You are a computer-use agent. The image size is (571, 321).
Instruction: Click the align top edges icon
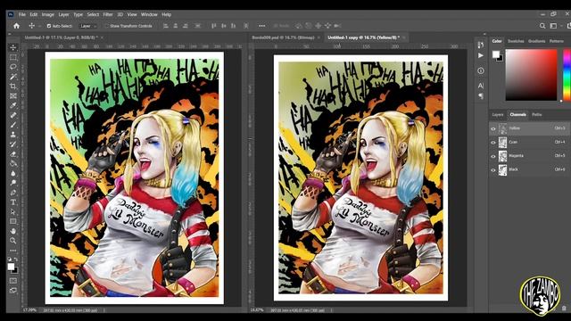point(214,26)
